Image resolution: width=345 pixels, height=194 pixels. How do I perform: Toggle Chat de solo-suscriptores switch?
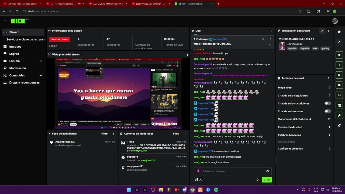[x=327, y=103]
